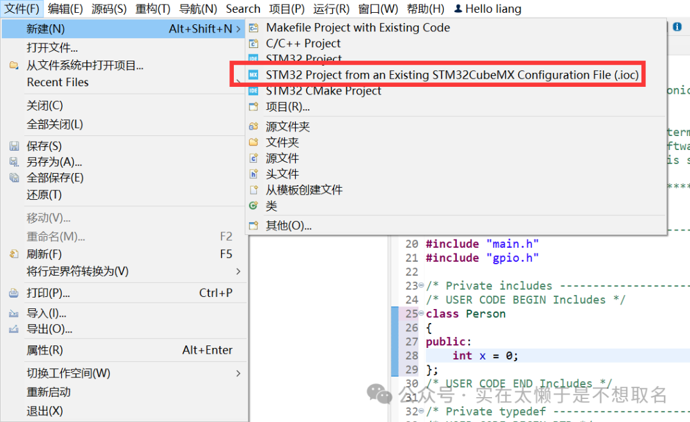Screen dimensions: 690x422
Task: Click the 另存为(A) save-as icon
Action: [x=14, y=162]
